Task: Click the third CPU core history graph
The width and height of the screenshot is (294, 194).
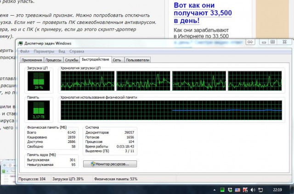Action: 199,81
